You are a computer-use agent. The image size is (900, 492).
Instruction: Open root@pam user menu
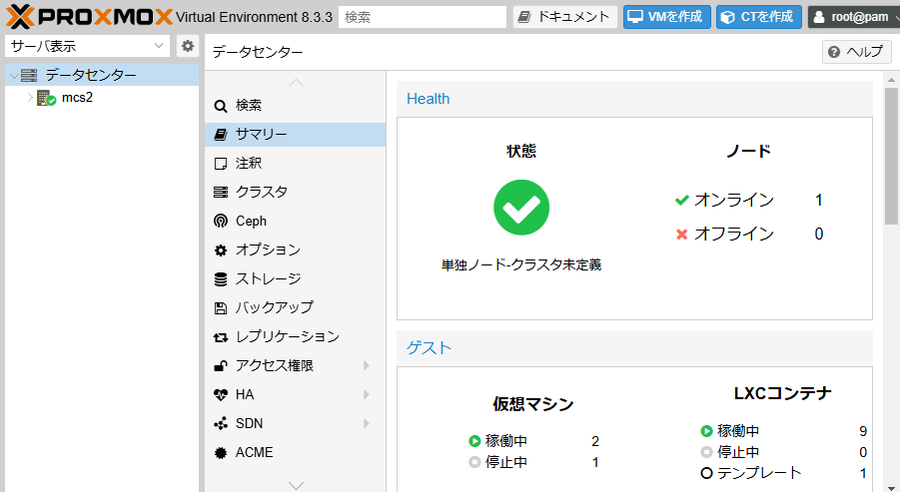(x=853, y=17)
